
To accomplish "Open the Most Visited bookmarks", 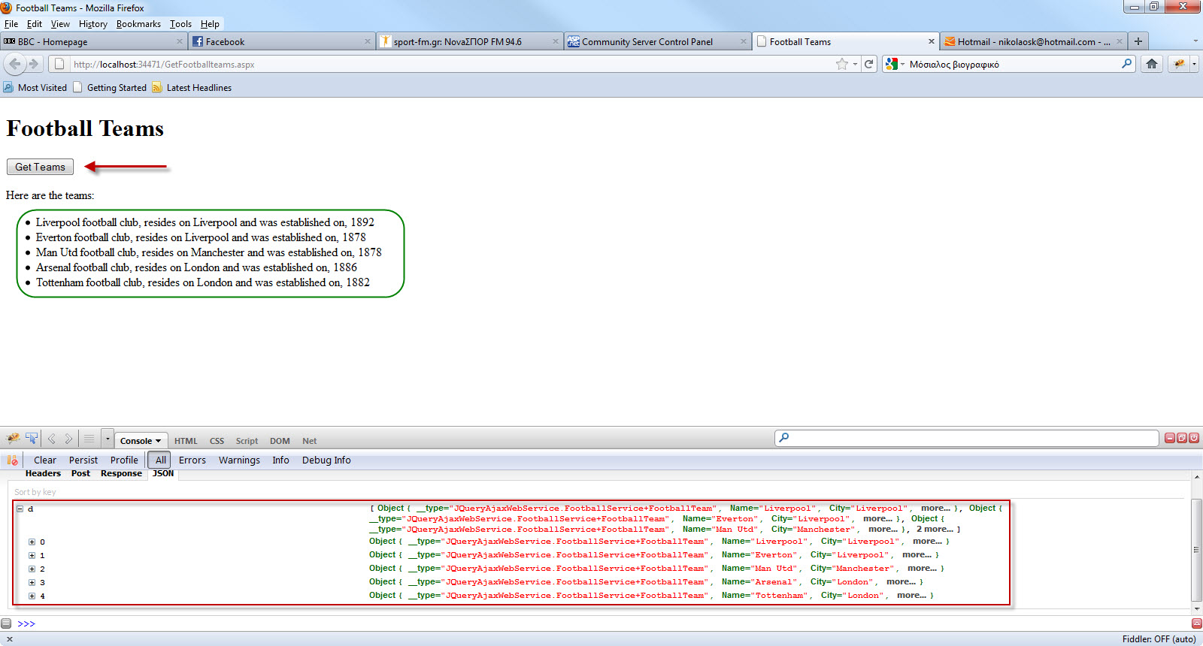I will click(35, 87).
